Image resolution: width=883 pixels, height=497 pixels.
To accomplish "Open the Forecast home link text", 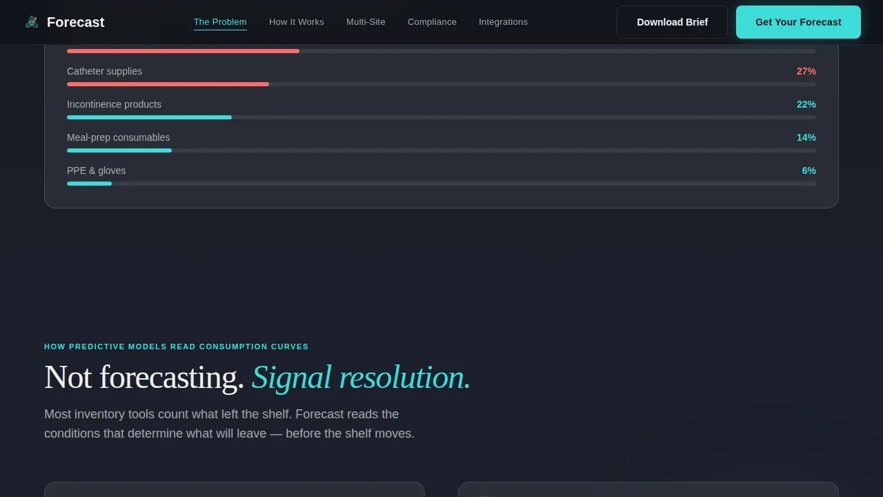I will pos(75,22).
